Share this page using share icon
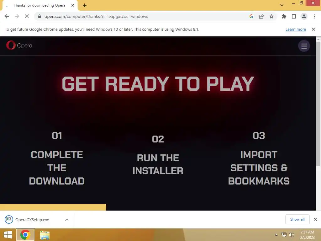 pyautogui.click(x=261, y=16)
